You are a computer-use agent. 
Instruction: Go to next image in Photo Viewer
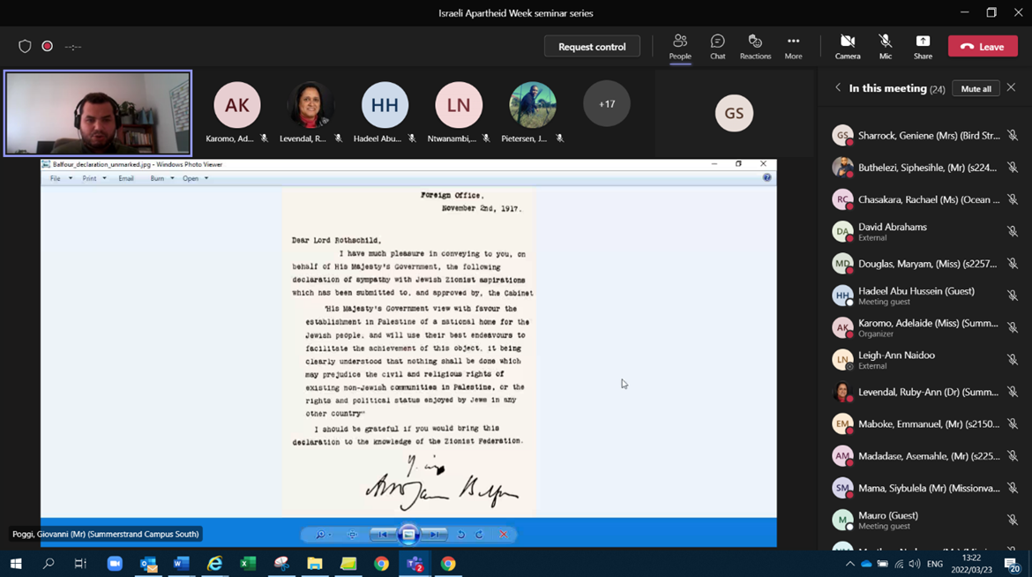434,534
